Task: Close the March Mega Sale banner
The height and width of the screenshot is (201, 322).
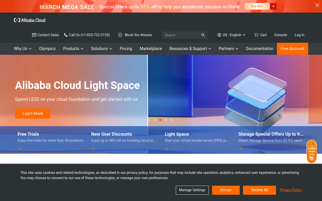Action: coord(317,5)
